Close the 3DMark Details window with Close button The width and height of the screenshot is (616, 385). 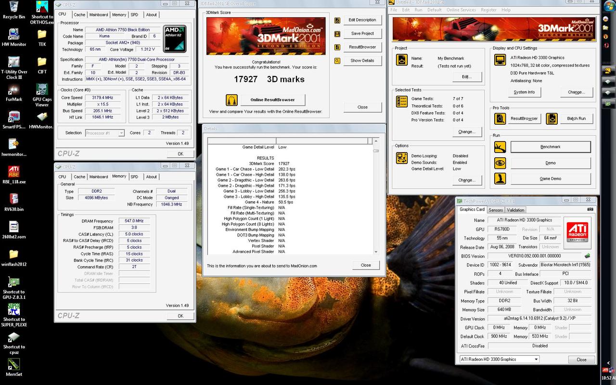click(x=366, y=265)
